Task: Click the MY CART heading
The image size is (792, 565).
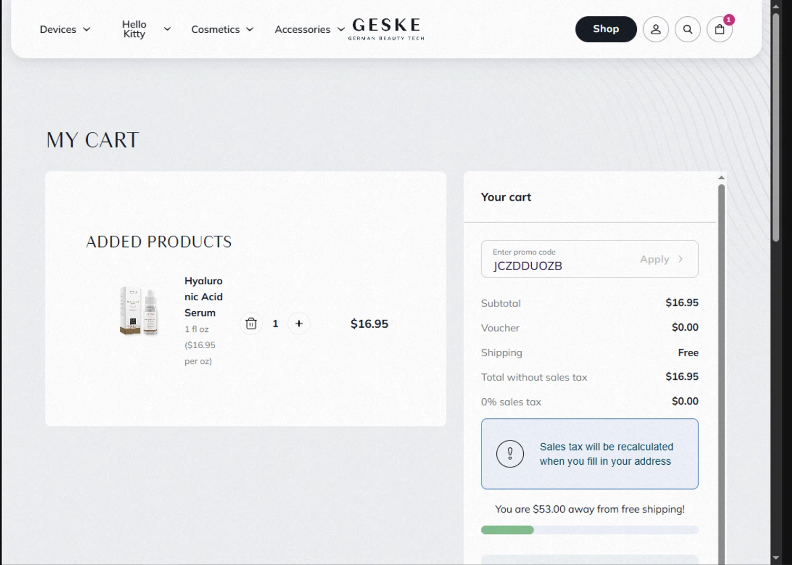Action: click(x=92, y=140)
